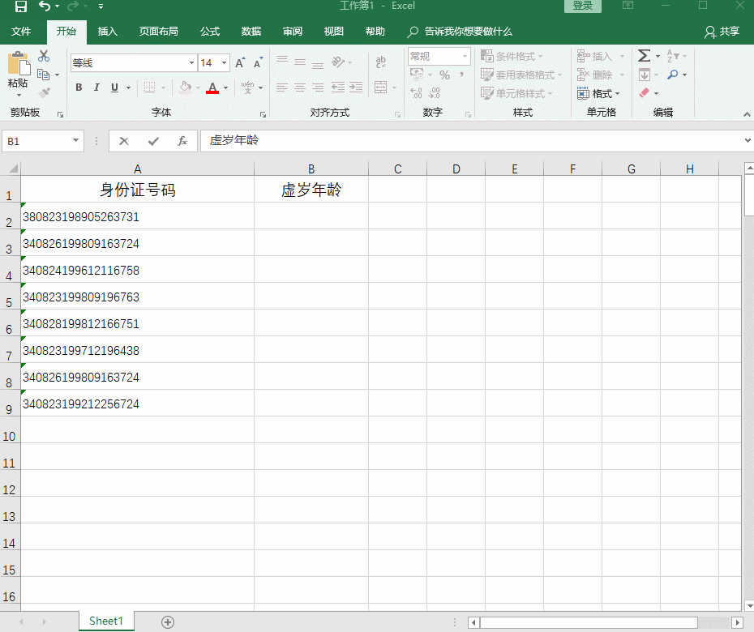Expand the formula bar chevron

pyautogui.click(x=748, y=140)
